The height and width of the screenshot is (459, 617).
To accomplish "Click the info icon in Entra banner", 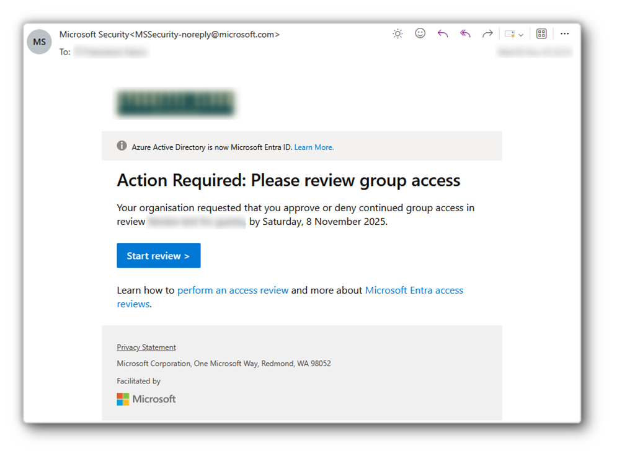I will click(x=122, y=146).
